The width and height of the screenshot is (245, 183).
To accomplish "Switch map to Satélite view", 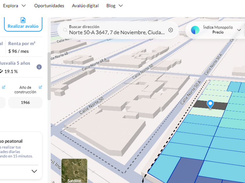I will click(74, 171).
